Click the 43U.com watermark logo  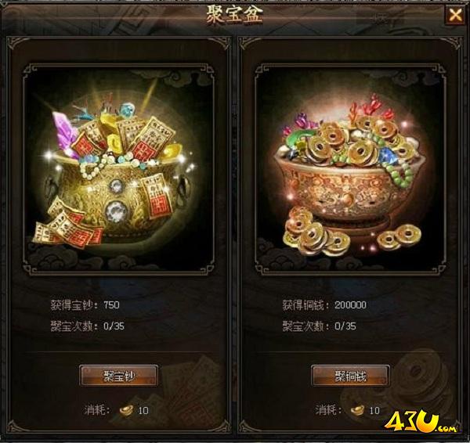[420, 423]
